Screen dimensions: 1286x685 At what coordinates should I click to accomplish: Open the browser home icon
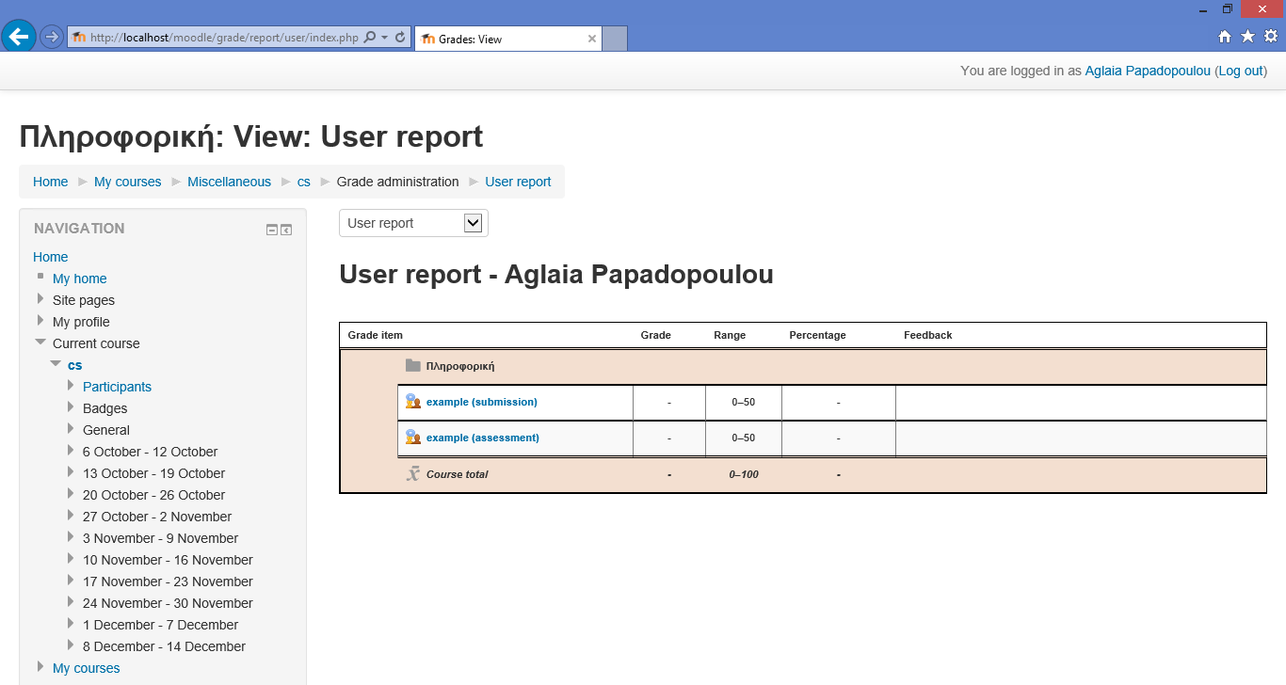pos(1225,37)
